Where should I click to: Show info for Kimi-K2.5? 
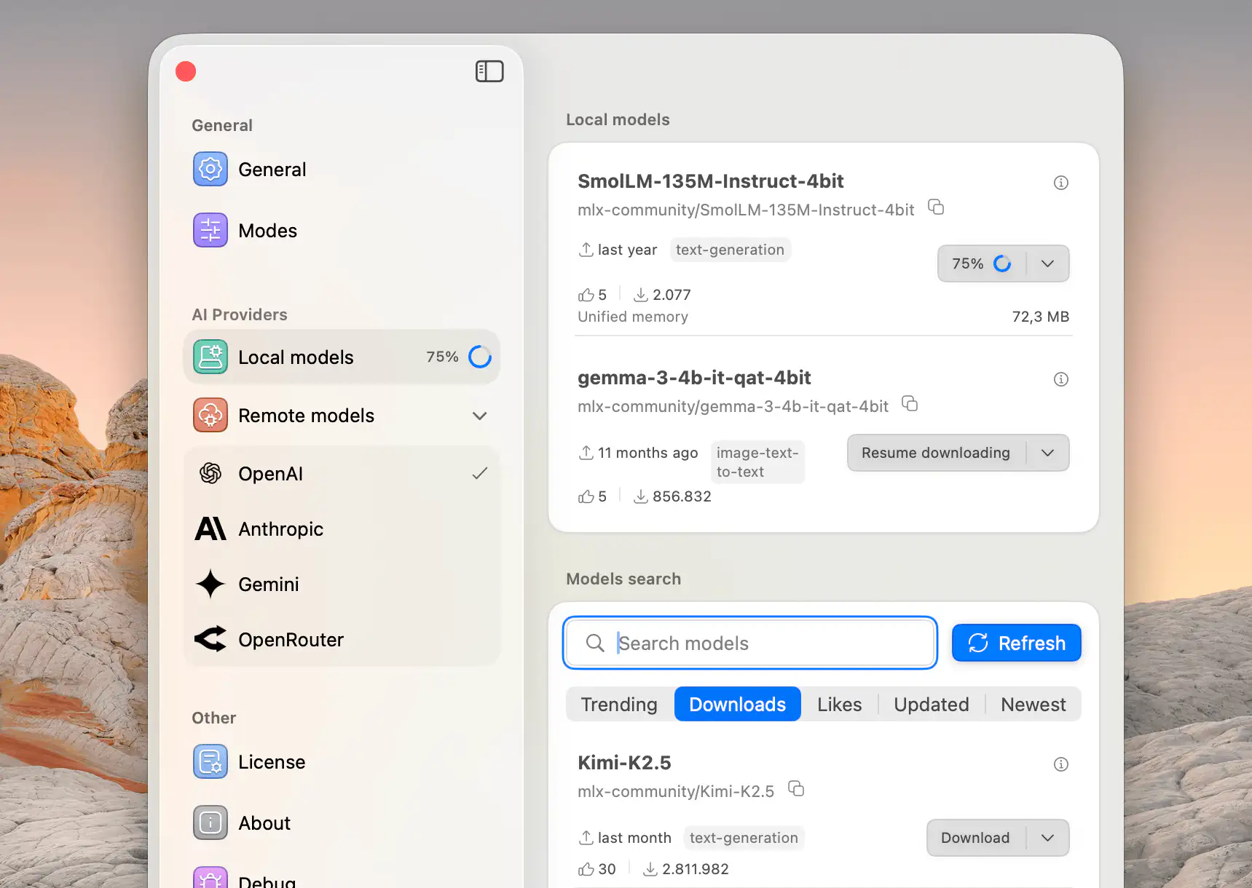click(x=1061, y=764)
